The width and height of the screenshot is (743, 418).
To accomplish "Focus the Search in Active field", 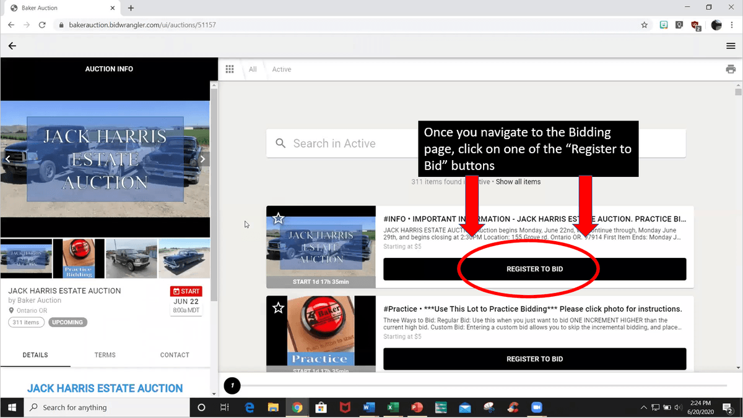I will coord(476,143).
